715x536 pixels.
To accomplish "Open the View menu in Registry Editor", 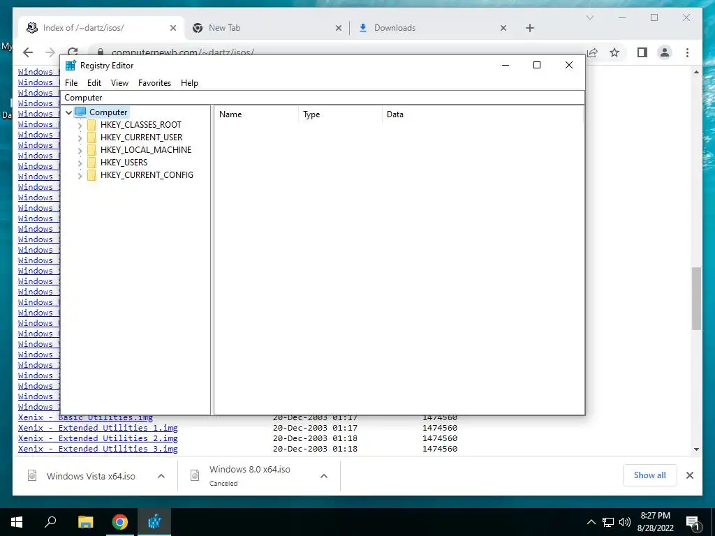I will tap(119, 83).
